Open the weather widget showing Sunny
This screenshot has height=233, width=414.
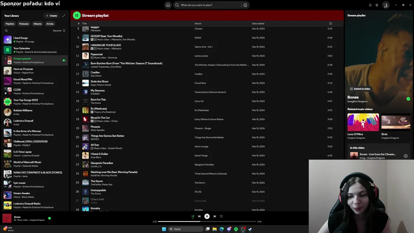tap(8, 229)
